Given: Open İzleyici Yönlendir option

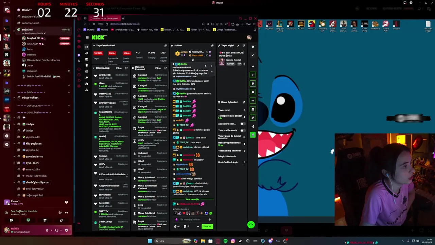Looking at the screenshot, I should pos(227,157).
